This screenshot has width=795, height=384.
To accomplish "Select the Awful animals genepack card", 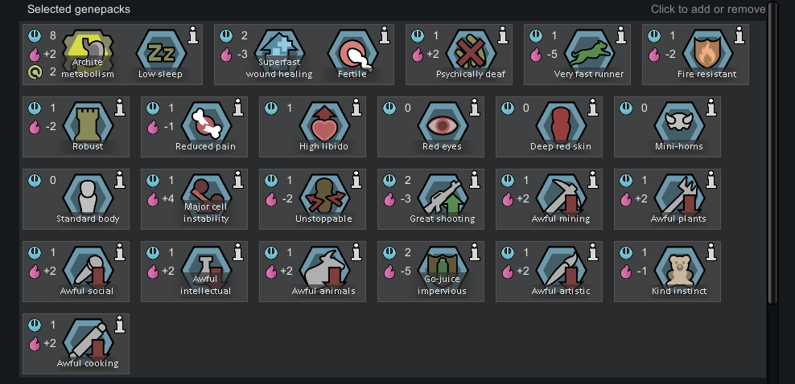I will 312,272.
